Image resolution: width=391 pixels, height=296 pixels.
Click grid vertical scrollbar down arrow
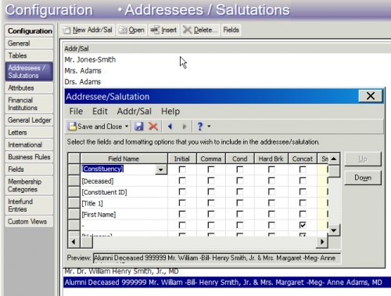334,230
